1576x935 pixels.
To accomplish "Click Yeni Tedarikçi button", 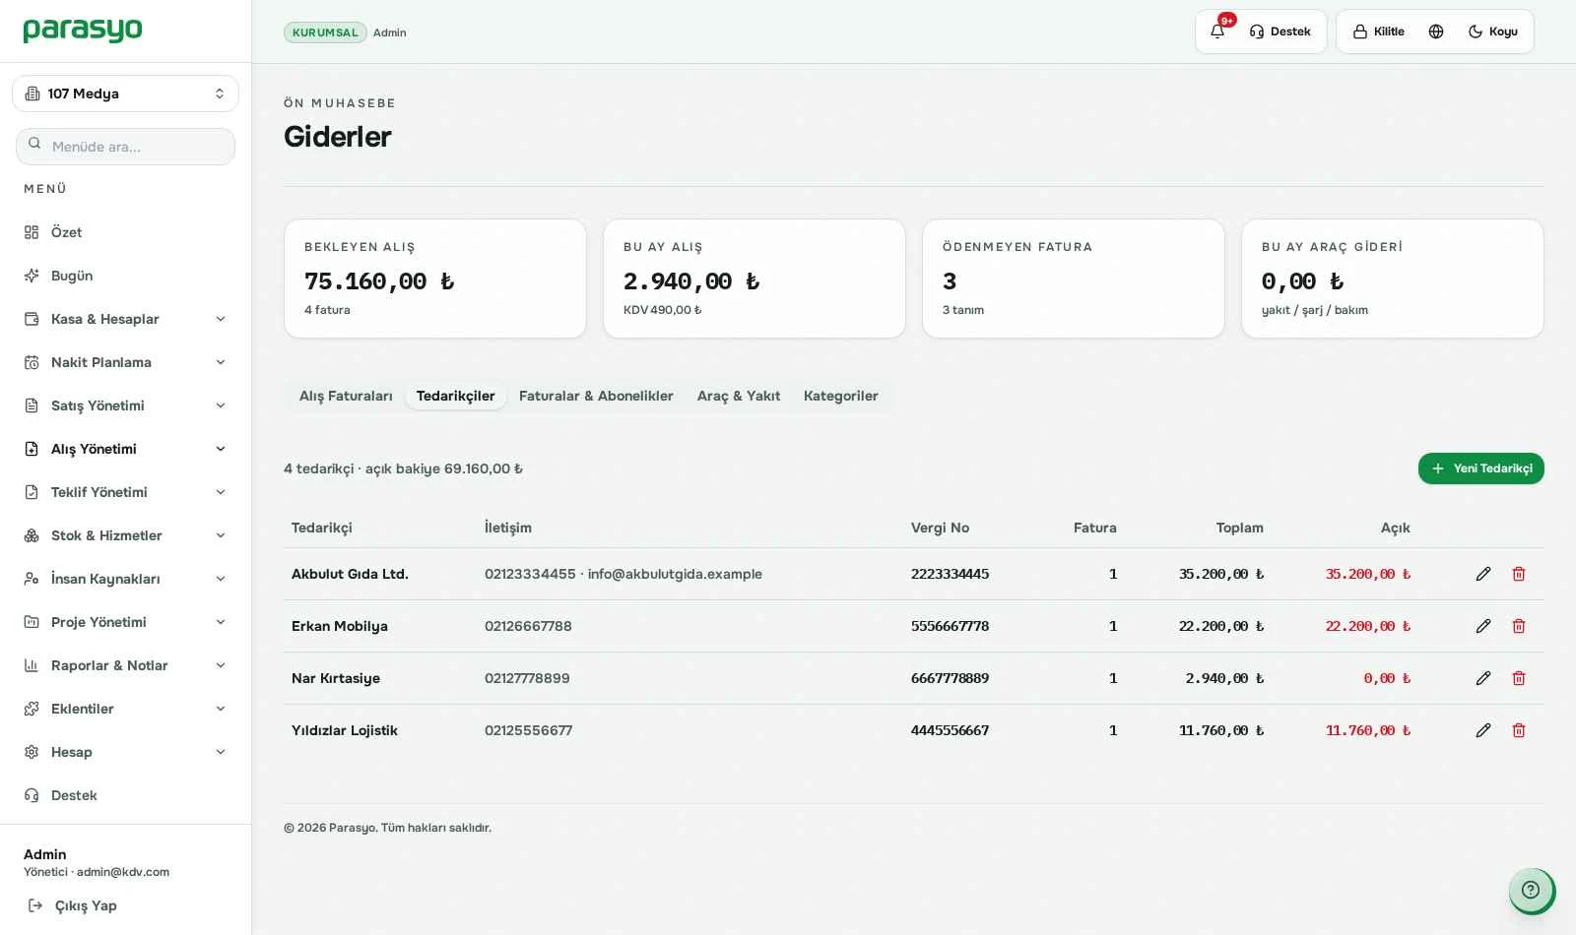I will pos(1481,468).
